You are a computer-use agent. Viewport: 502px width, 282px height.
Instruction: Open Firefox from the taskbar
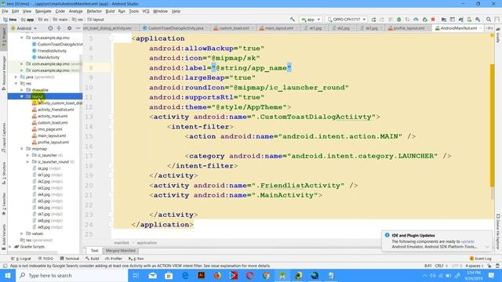point(217,275)
